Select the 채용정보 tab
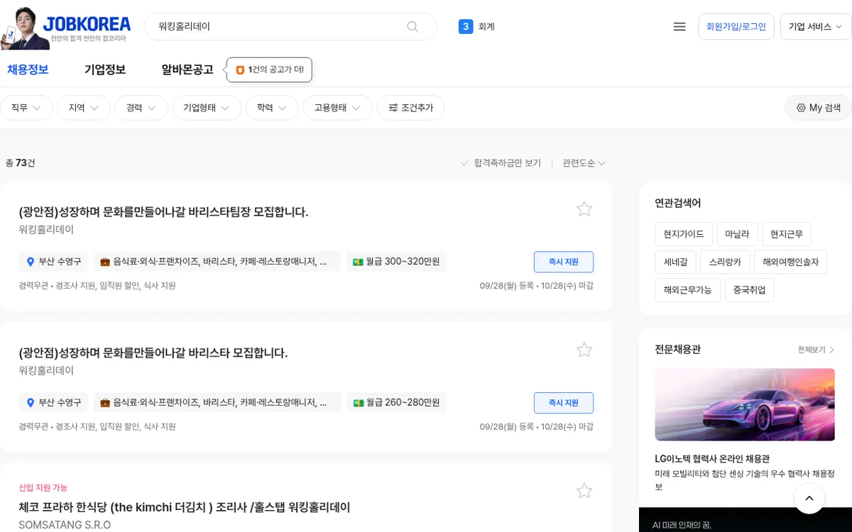The height and width of the screenshot is (532, 852). tap(28, 70)
